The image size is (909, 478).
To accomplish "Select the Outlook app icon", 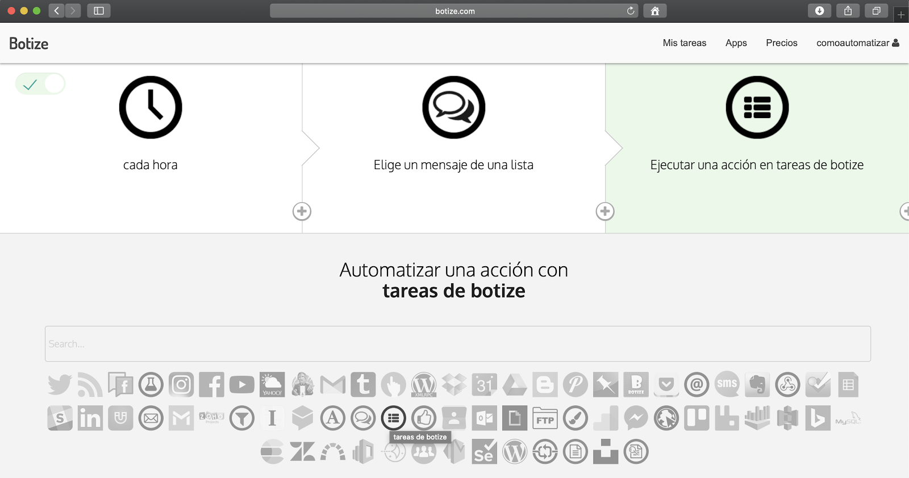I will 485,418.
